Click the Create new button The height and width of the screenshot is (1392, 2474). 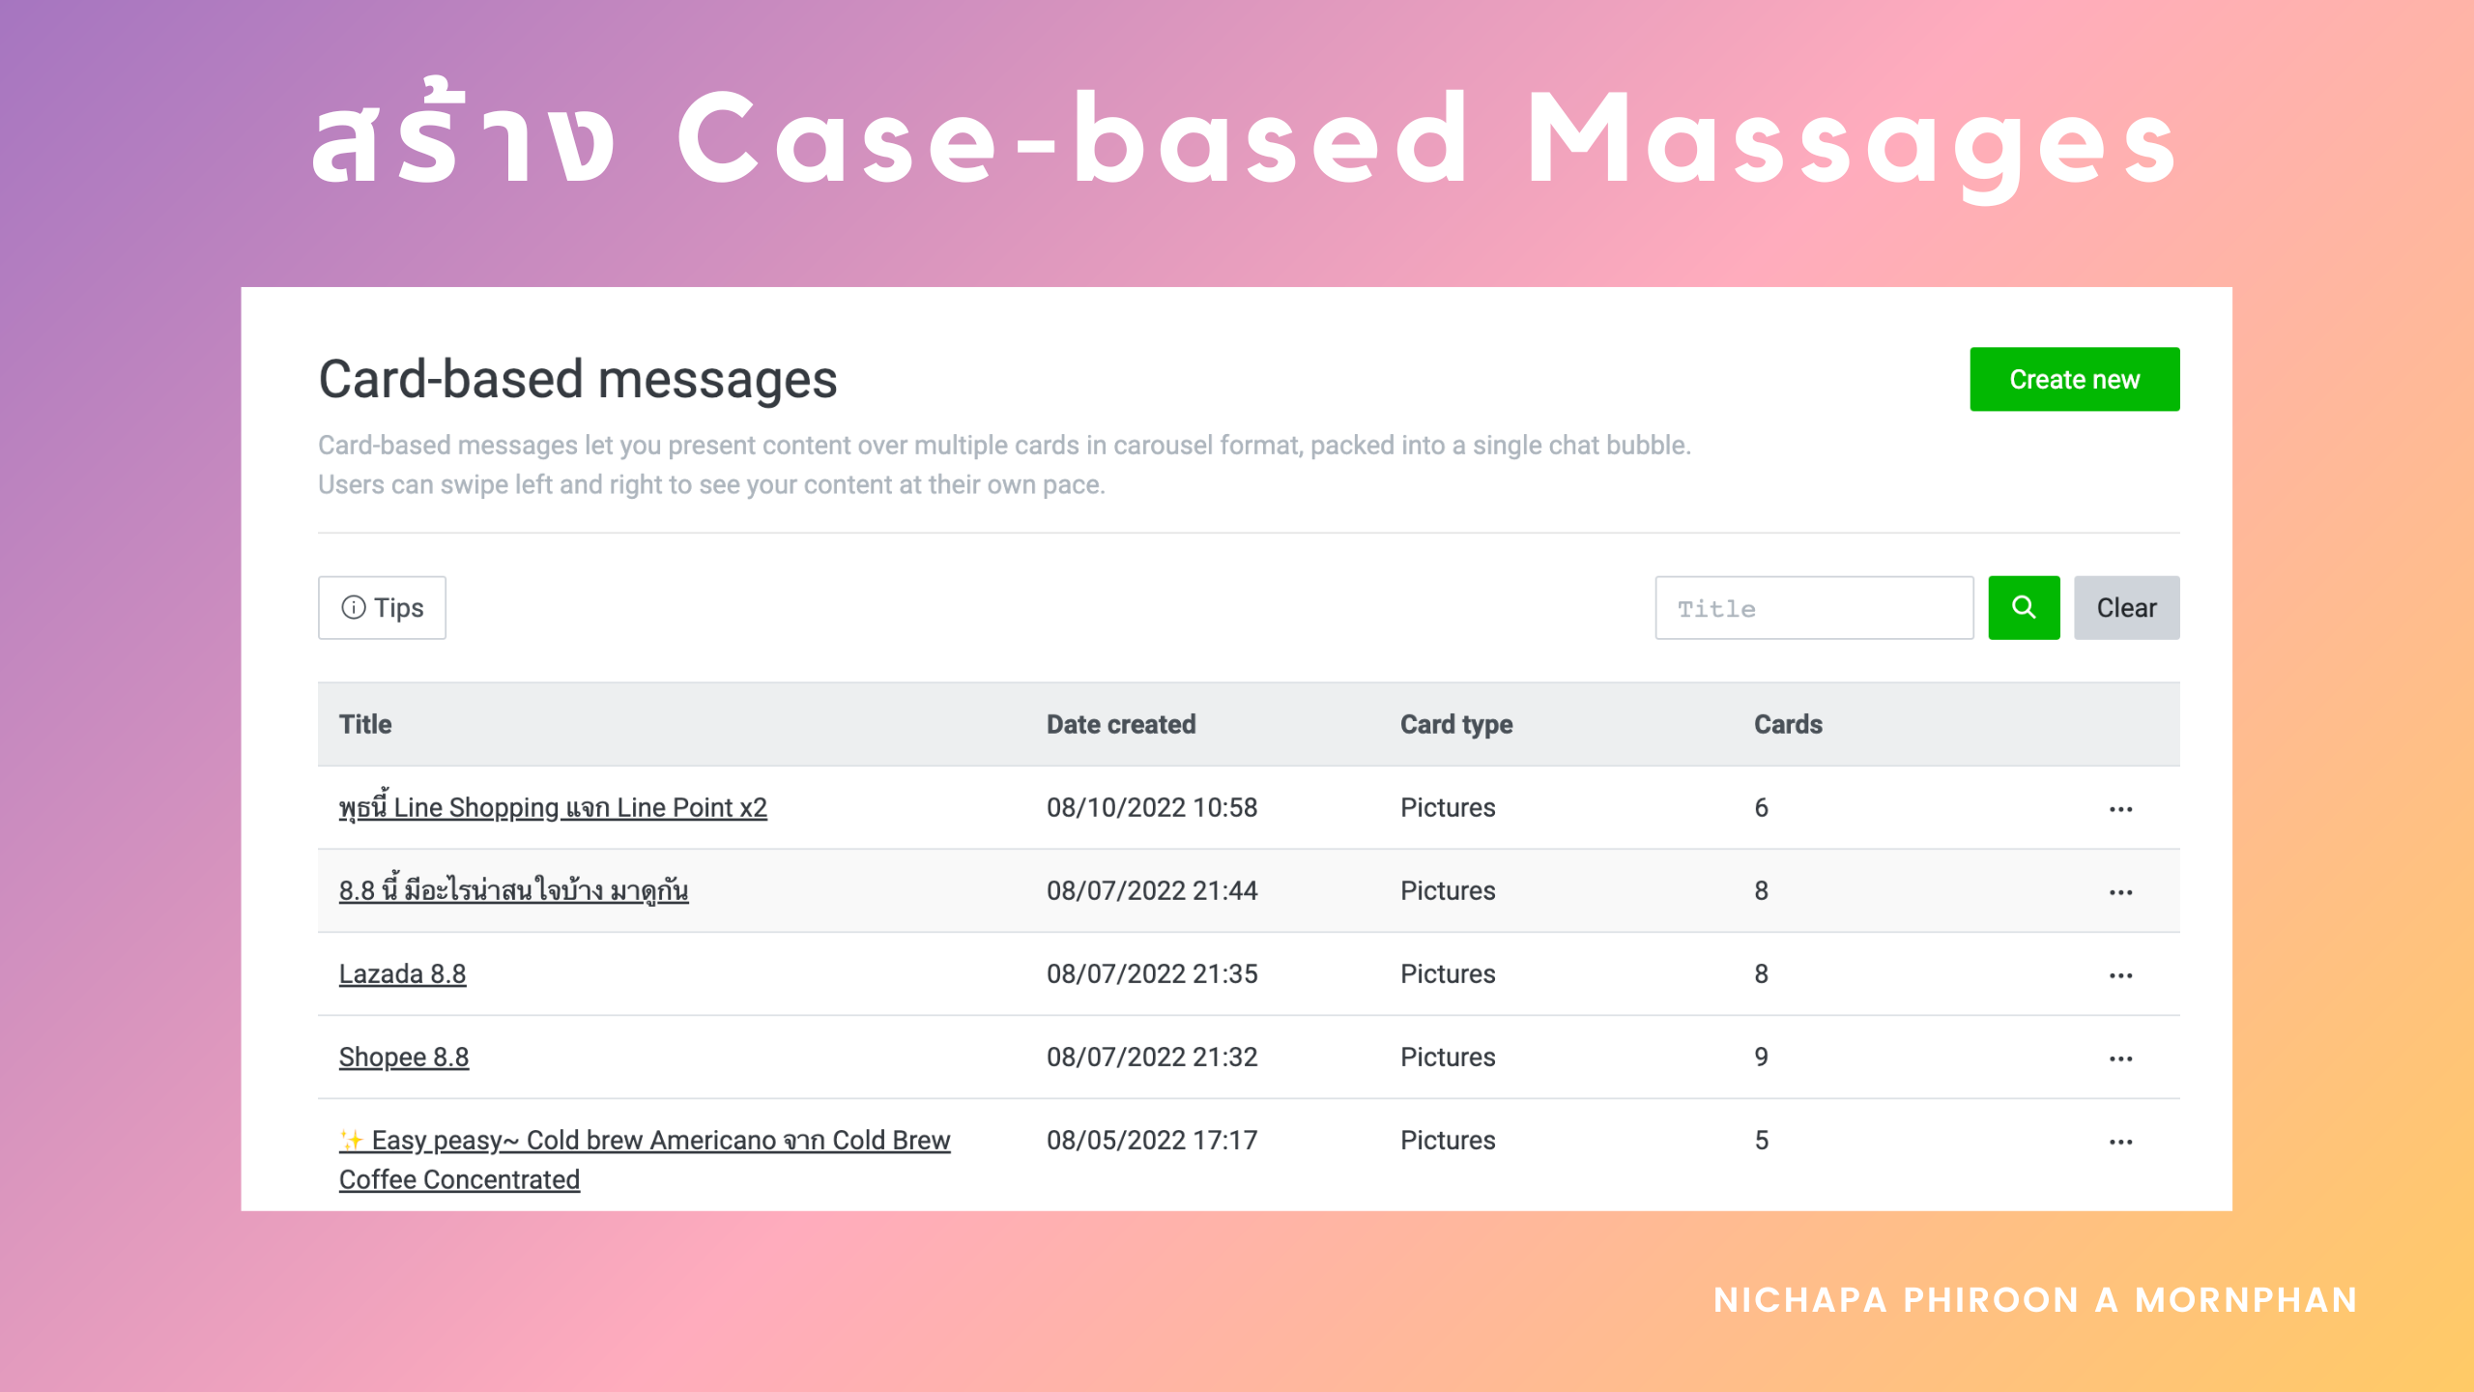tap(2074, 379)
